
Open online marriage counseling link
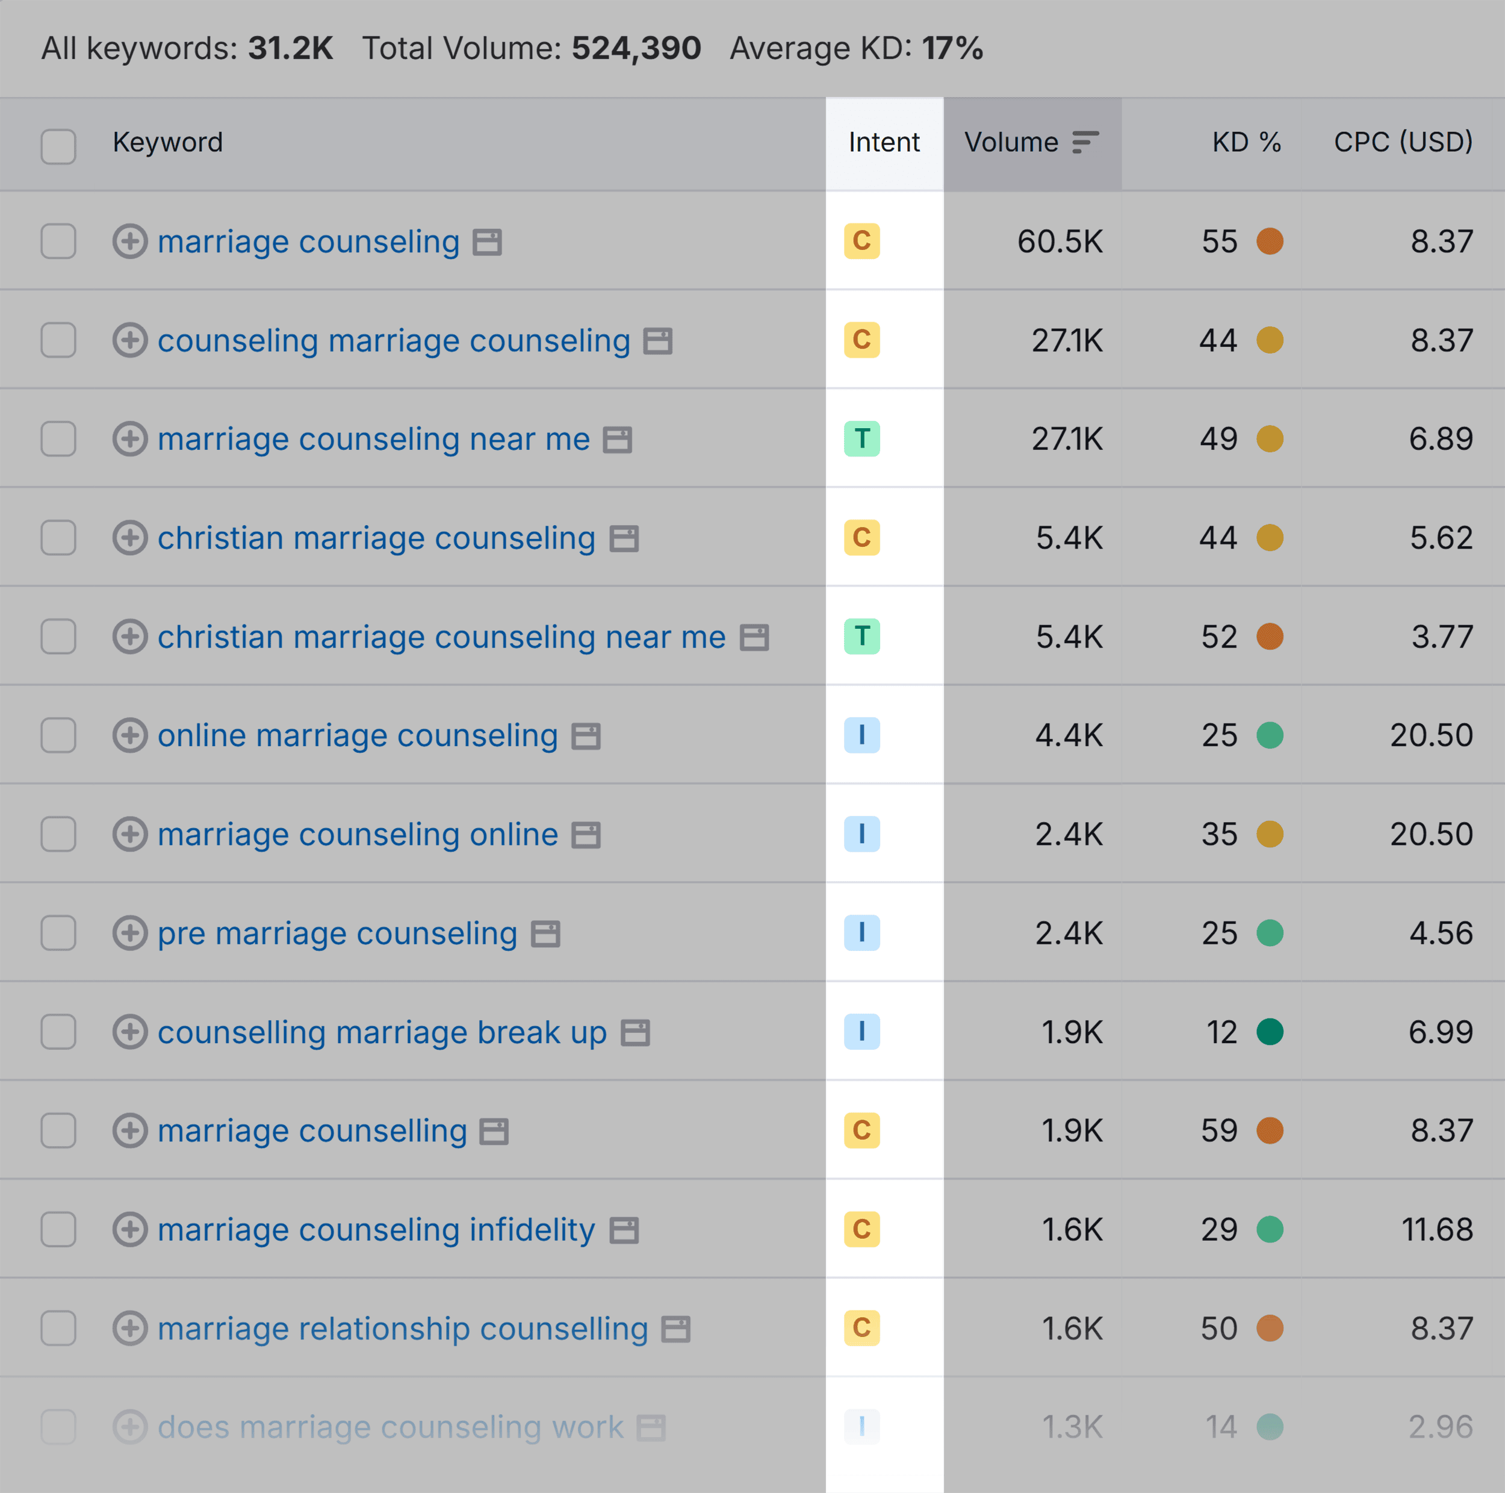358,737
